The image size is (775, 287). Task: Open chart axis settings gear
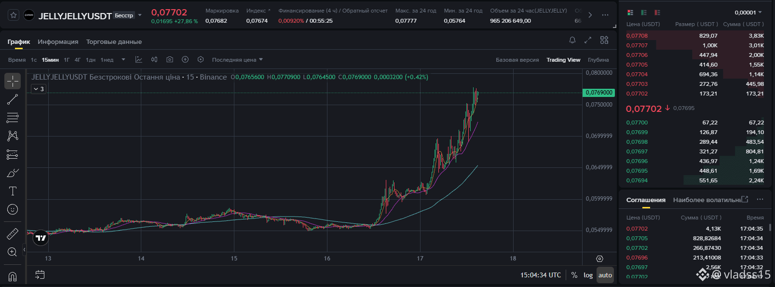click(x=599, y=259)
